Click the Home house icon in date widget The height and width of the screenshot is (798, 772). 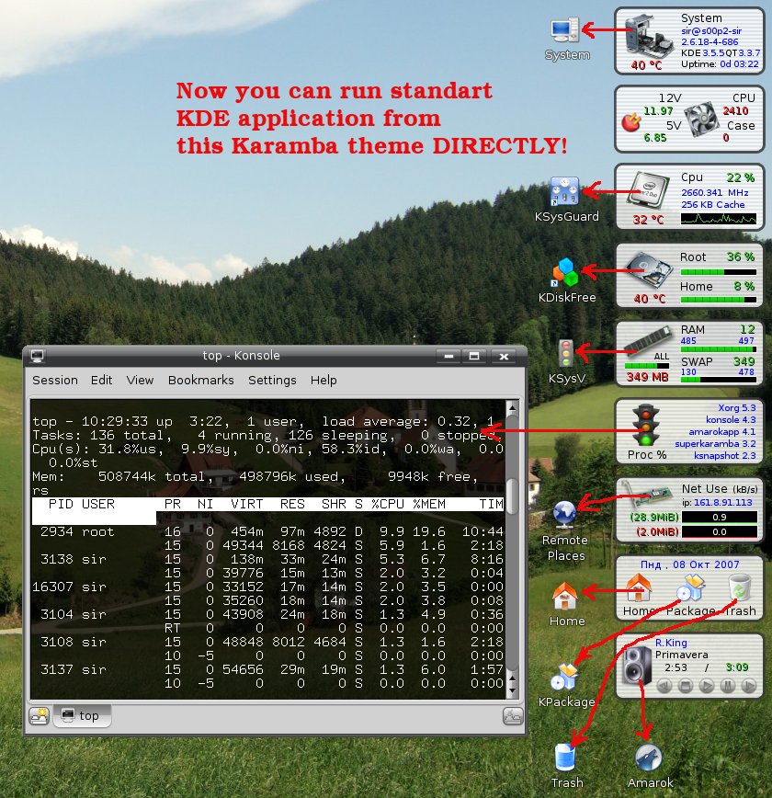click(x=638, y=588)
